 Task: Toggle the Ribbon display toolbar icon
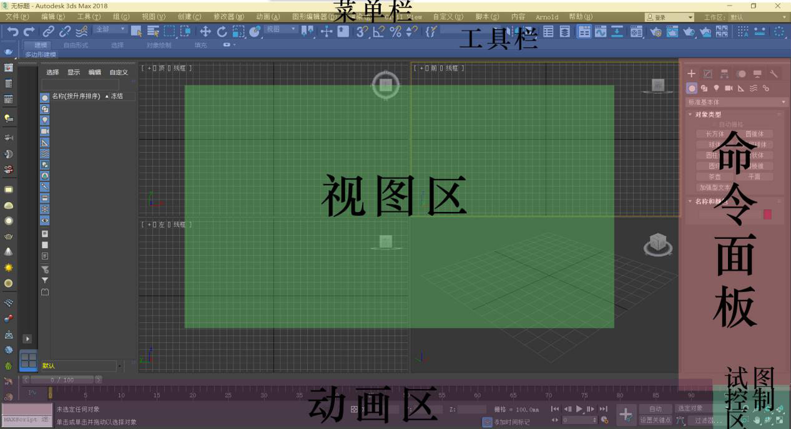(x=584, y=31)
